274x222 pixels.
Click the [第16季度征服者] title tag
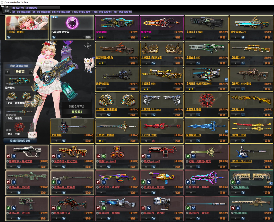point(22,12)
